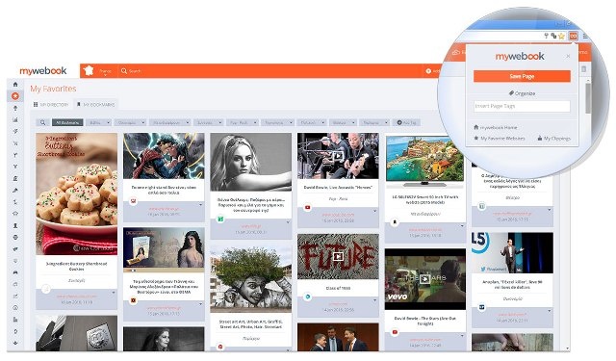Click "3-Ingredient Buttery Shortbread Cookies" title
The height and width of the screenshot is (361, 616).
(77, 267)
